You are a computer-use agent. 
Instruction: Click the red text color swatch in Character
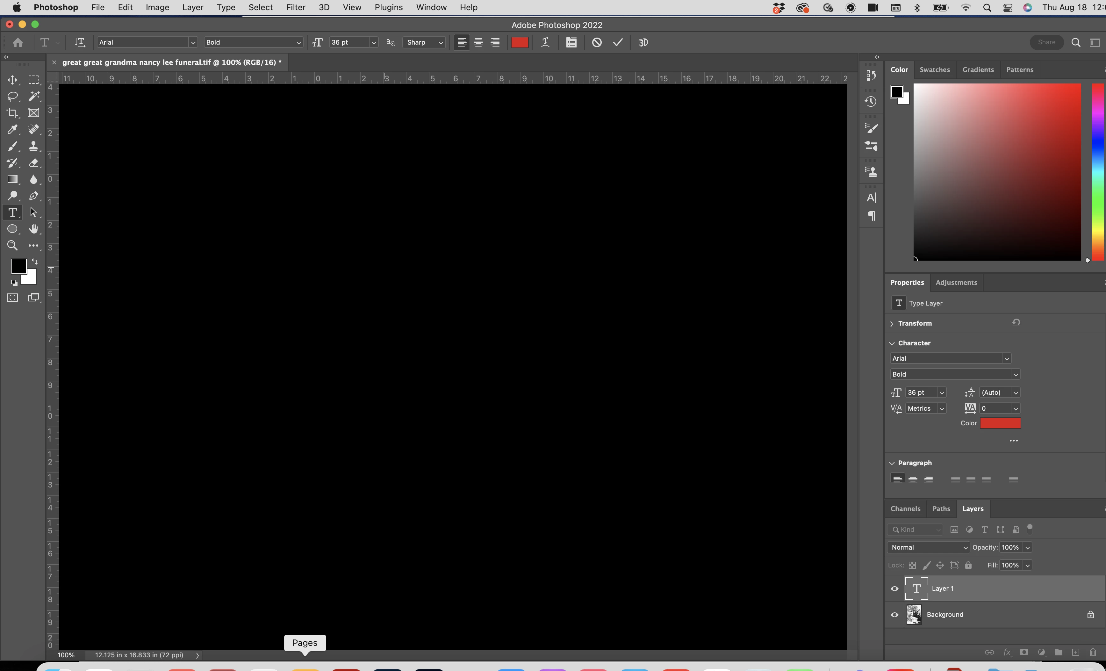point(1000,423)
